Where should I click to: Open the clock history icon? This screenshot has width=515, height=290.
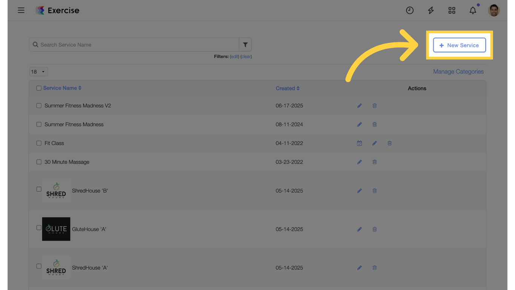pos(410,11)
